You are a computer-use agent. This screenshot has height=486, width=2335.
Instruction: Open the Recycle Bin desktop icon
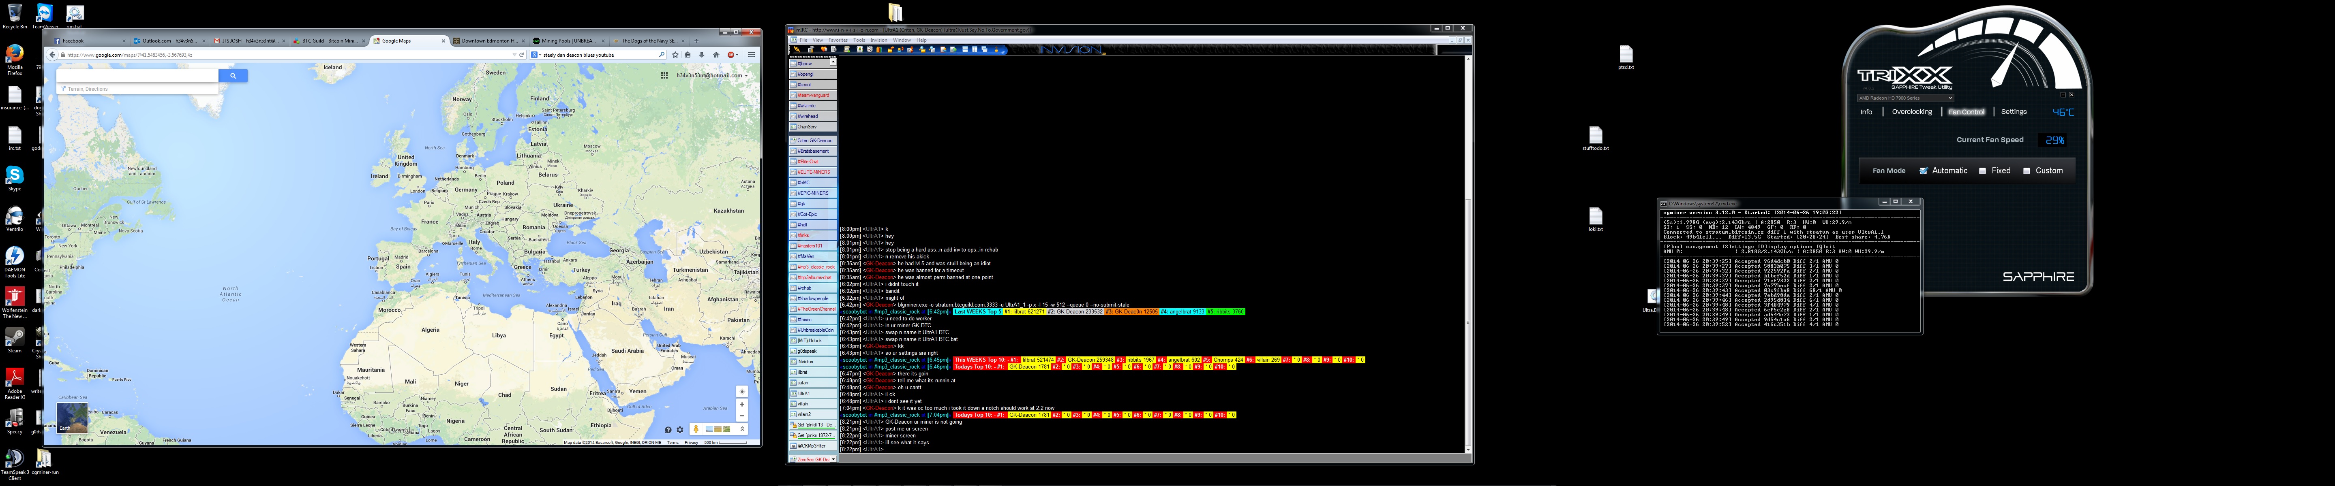coord(15,15)
